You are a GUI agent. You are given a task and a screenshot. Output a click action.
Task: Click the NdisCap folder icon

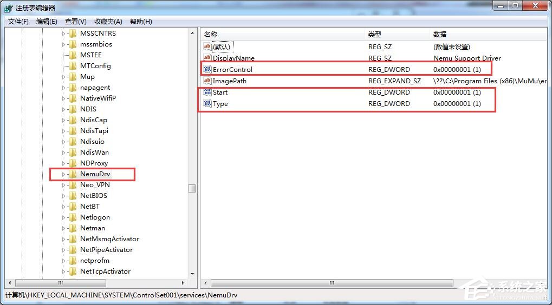tap(73, 120)
